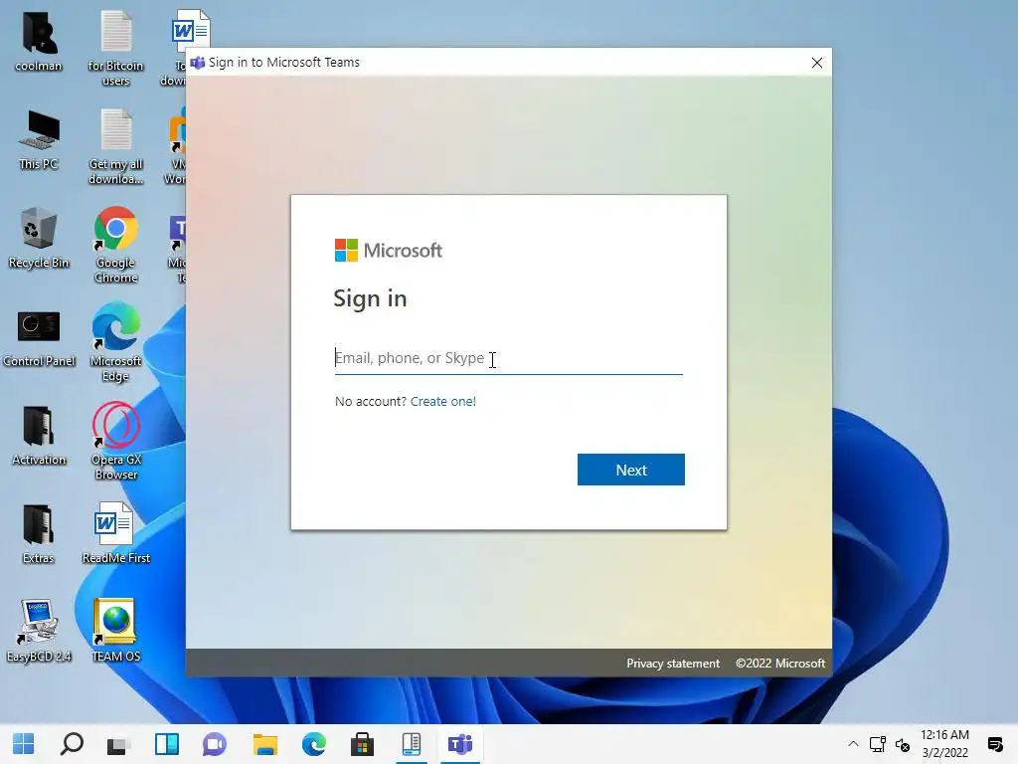
Task: Select the Activation folder icon
Action: point(39,436)
